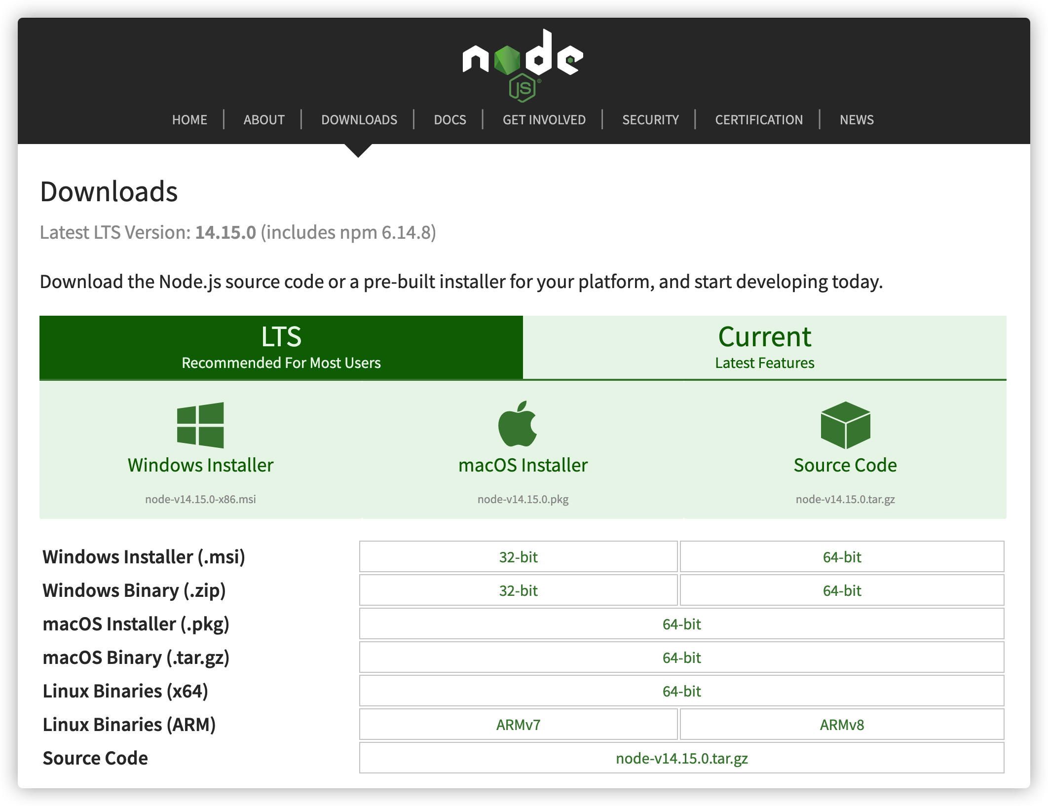
Task: Click the Windows logo icon
Action: click(200, 425)
